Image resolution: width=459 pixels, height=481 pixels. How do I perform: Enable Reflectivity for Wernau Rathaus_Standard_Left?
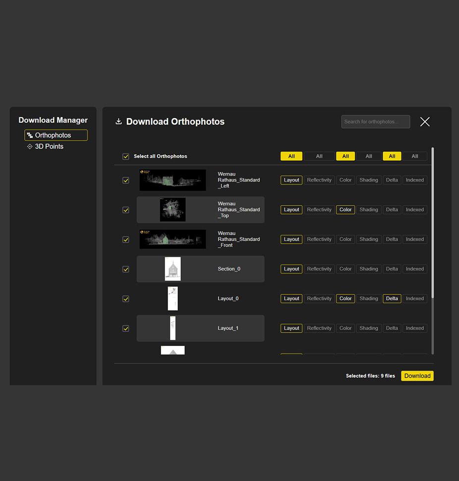[x=319, y=180]
